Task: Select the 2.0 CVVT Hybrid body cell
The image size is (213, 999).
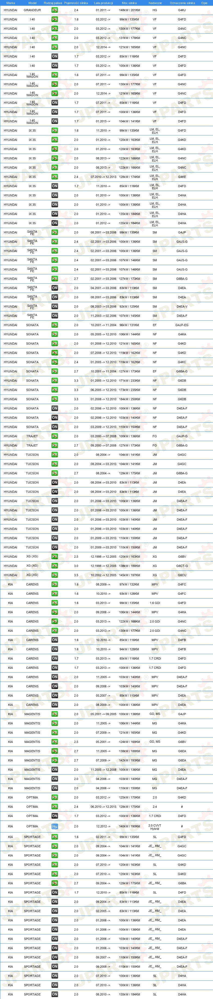Action: pyautogui.click(x=155, y=827)
